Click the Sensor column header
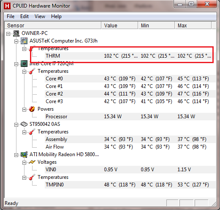Screen dimensions: 220x210 point(53,25)
